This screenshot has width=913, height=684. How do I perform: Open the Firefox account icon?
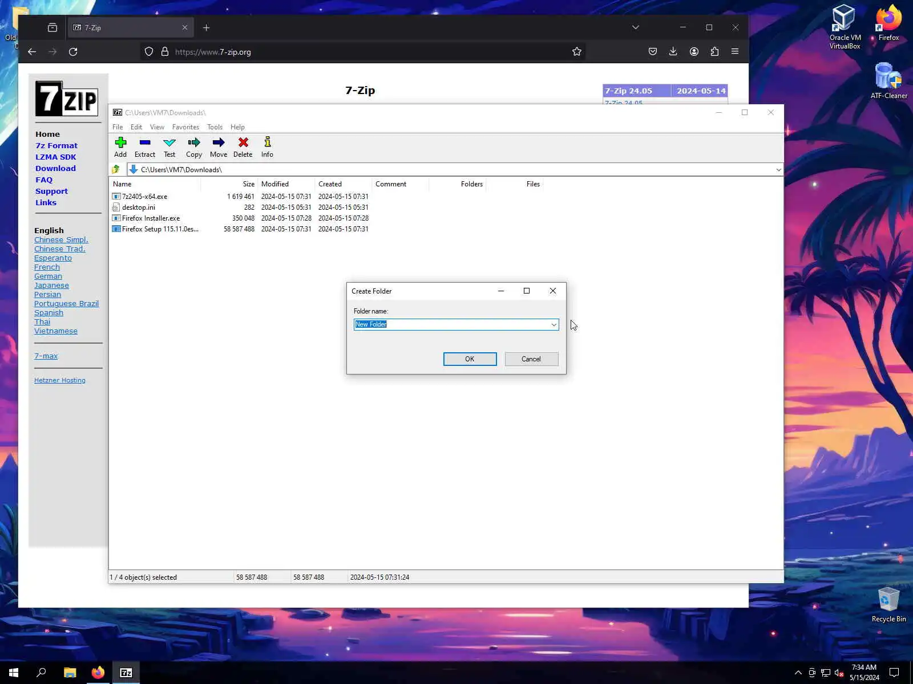pos(694,52)
